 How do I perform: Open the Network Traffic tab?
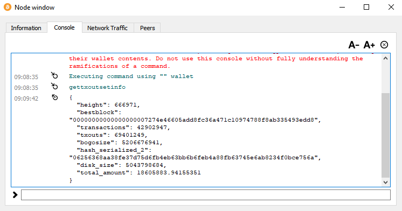coord(107,28)
